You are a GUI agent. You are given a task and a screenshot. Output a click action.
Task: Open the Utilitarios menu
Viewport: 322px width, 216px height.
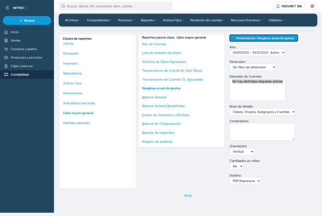pyautogui.click(x=276, y=20)
